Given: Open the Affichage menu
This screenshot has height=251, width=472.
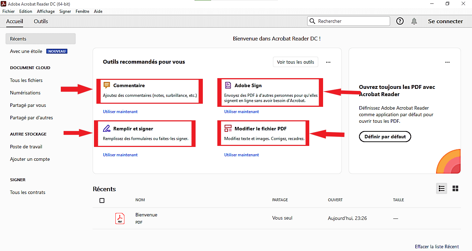Looking at the screenshot, I should [x=46, y=11].
